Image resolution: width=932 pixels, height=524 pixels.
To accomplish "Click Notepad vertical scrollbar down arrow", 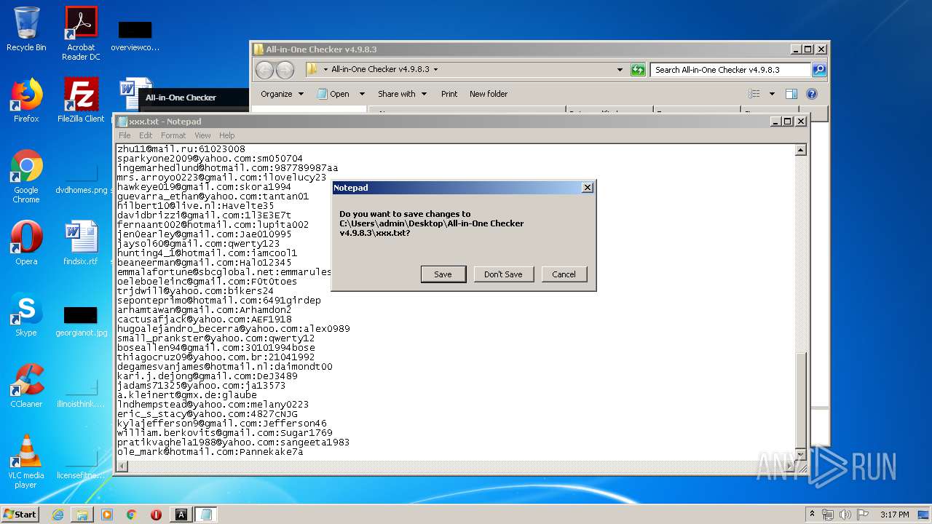I will tap(800, 455).
